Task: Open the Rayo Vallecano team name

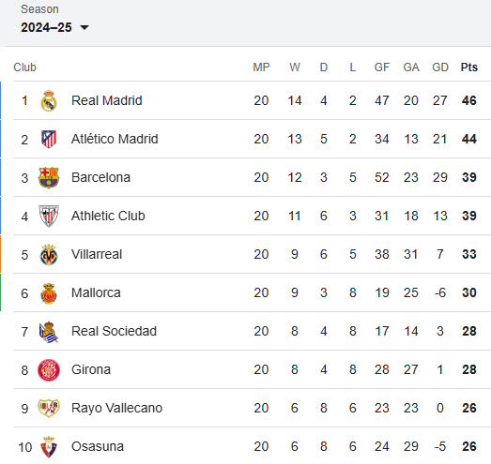Action: 116,409
